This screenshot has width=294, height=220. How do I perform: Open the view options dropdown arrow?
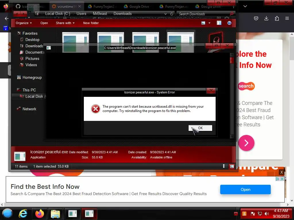tap(209, 23)
